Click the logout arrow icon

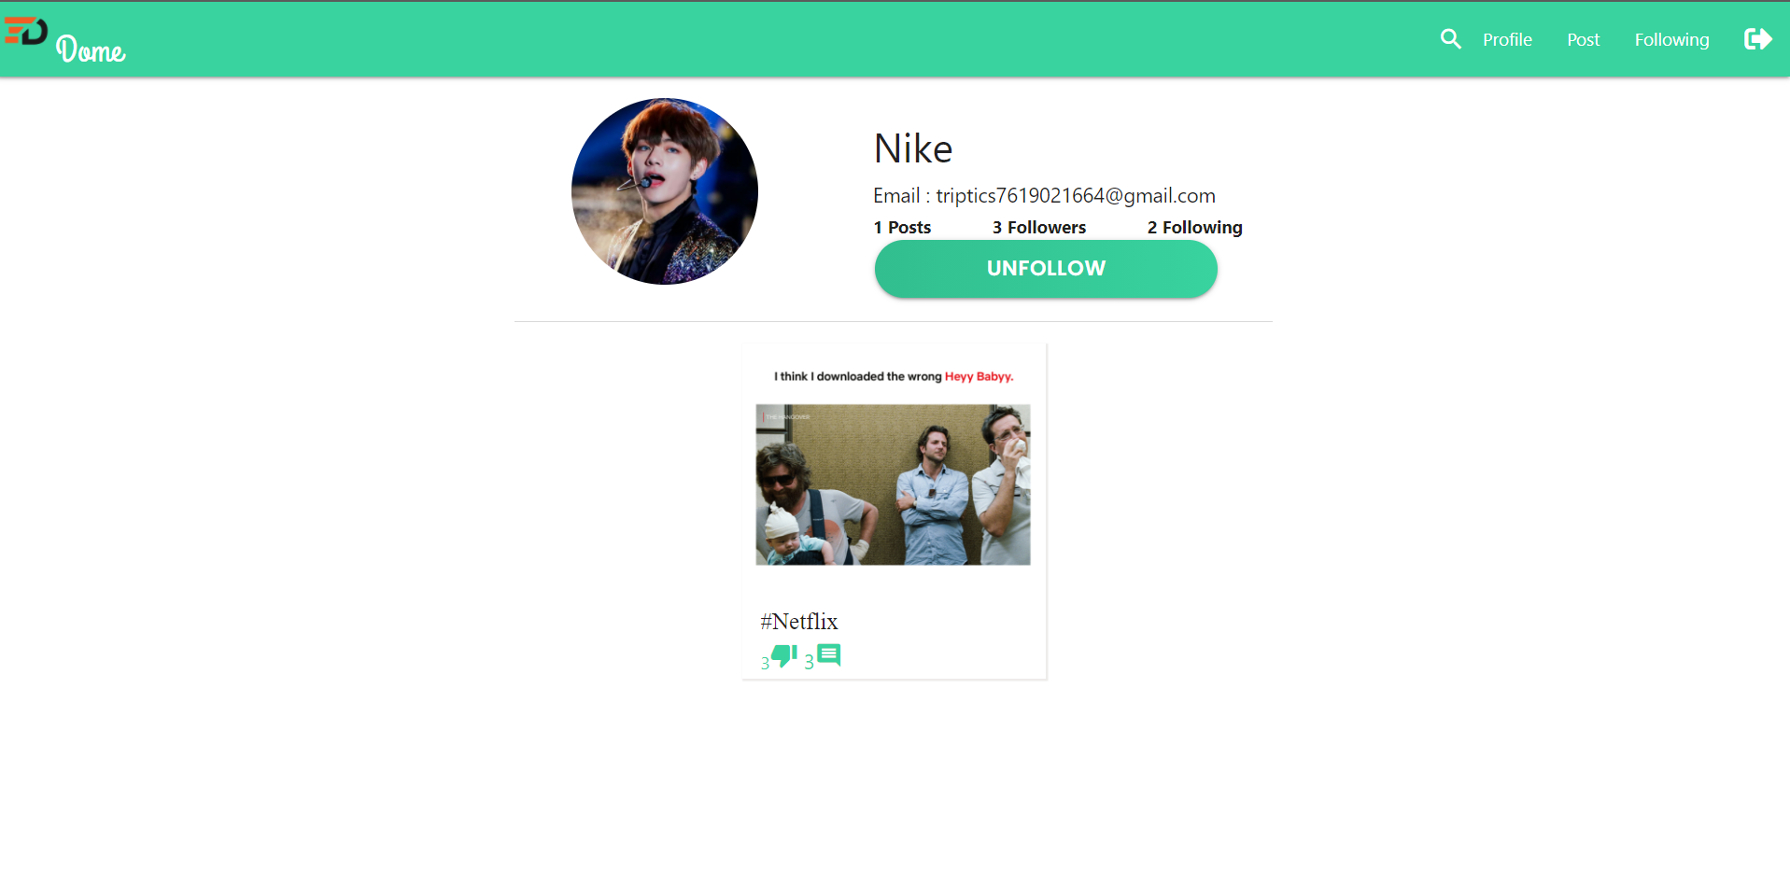coord(1757,39)
